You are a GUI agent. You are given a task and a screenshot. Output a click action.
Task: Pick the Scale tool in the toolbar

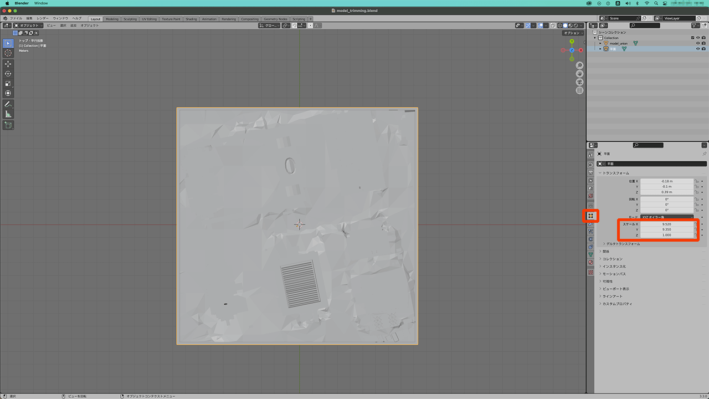click(x=8, y=84)
